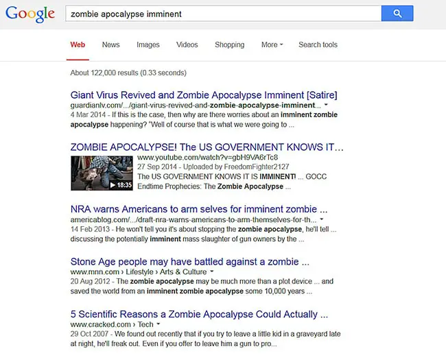Switch to the Images tab

coord(148,45)
